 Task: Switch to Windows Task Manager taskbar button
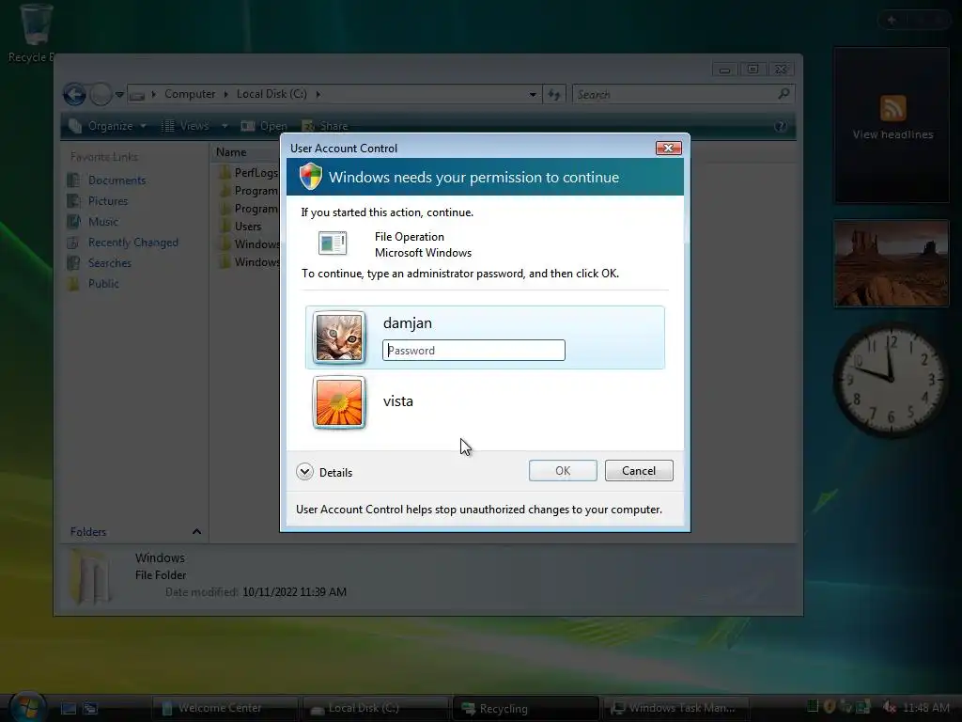click(676, 708)
